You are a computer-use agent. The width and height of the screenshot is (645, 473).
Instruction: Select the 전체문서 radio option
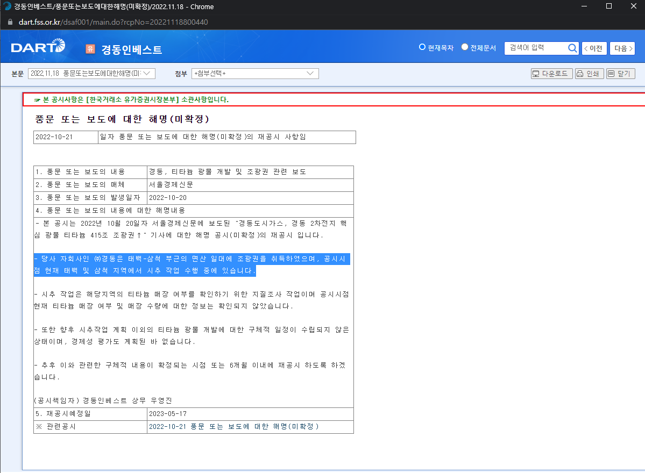click(x=465, y=47)
